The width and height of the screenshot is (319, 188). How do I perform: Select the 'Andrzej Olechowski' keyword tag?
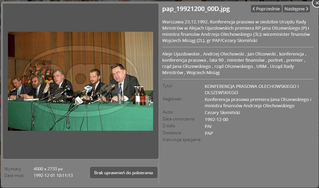[x=223, y=54]
